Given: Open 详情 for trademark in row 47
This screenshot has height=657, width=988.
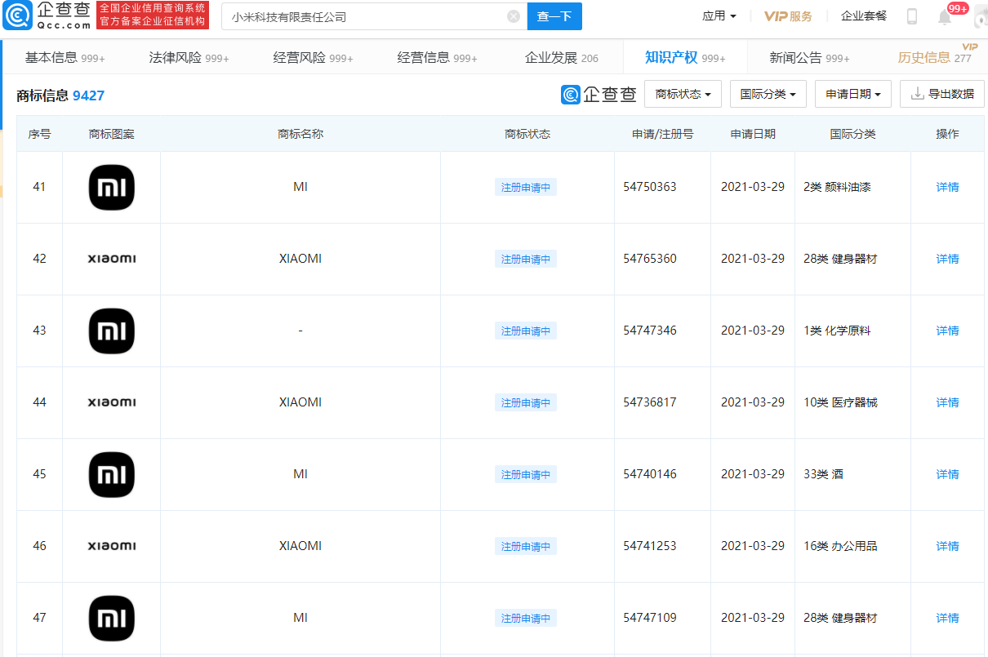Looking at the screenshot, I should pos(946,618).
